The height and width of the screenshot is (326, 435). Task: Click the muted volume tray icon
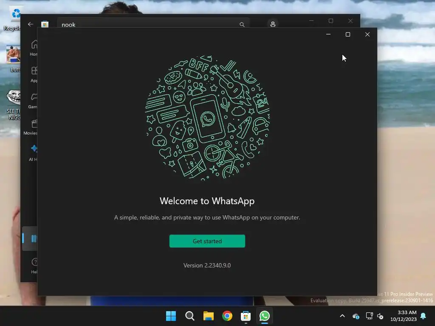380,316
